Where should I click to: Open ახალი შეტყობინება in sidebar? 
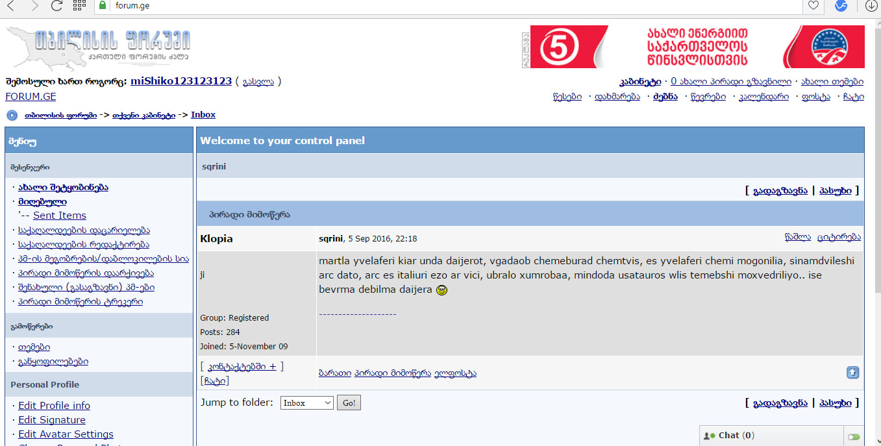click(x=63, y=188)
